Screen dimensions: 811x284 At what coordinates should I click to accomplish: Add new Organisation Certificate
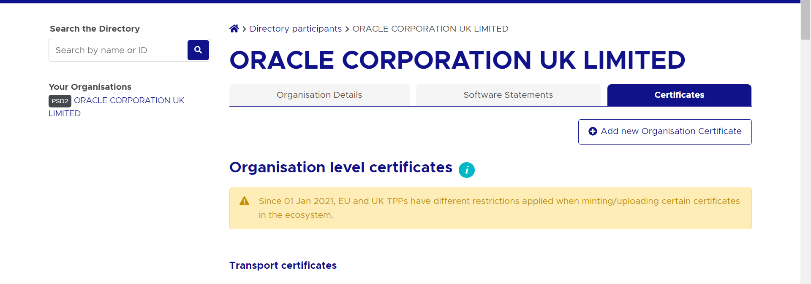pyautogui.click(x=665, y=132)
